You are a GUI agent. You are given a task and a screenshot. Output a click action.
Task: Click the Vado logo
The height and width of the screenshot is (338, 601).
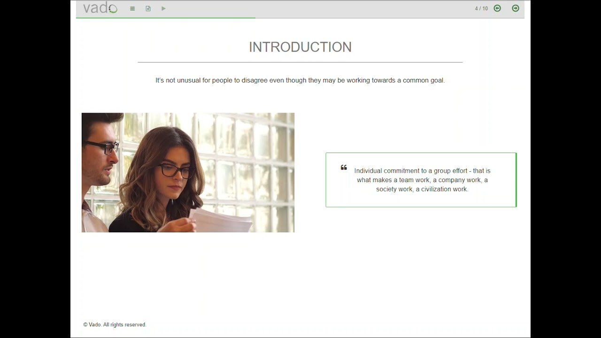tap(100, 8)
